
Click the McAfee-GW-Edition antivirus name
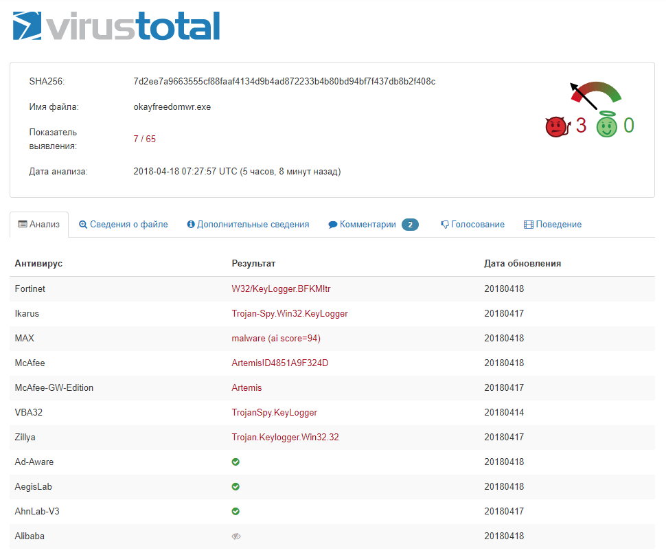pos(54,387)
